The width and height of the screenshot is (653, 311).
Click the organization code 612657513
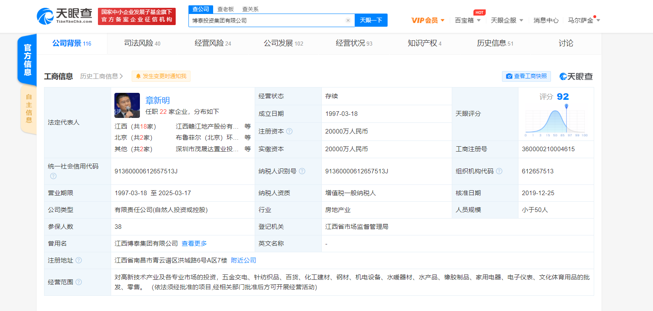(x=537, y=171)
